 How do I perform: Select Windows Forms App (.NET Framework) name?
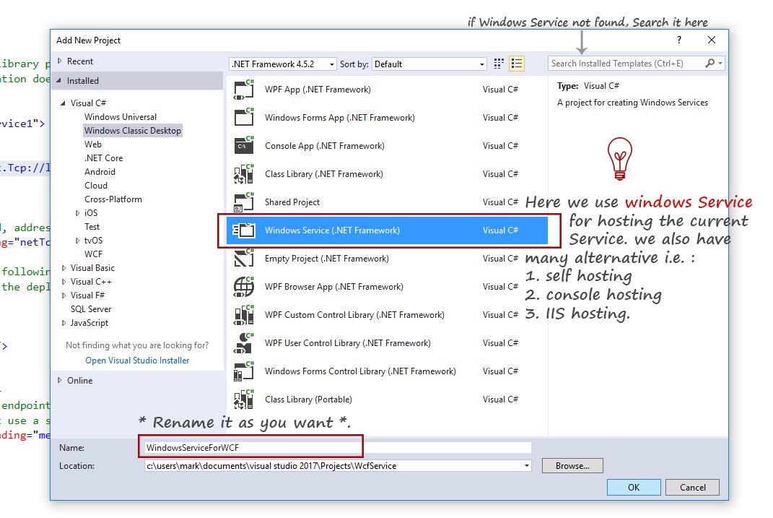340,118
